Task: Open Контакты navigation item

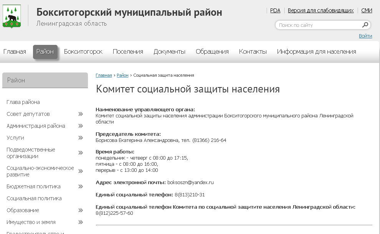Action: tap(253, 52)
